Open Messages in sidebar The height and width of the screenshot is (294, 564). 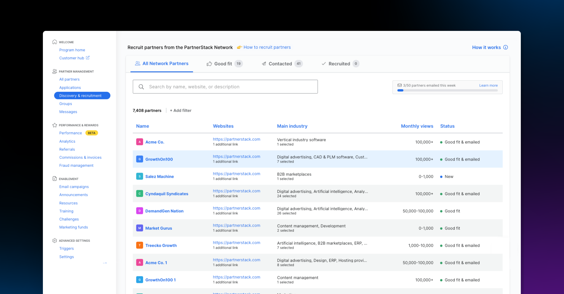tap(68, 112)
